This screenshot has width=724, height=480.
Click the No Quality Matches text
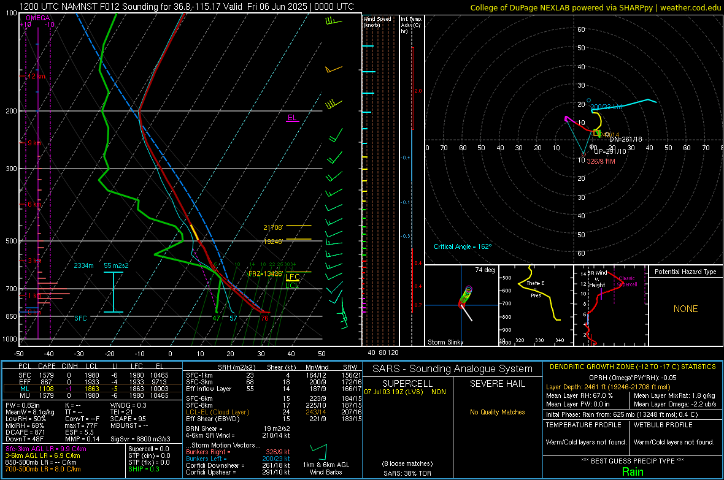(x=497, y=412)
